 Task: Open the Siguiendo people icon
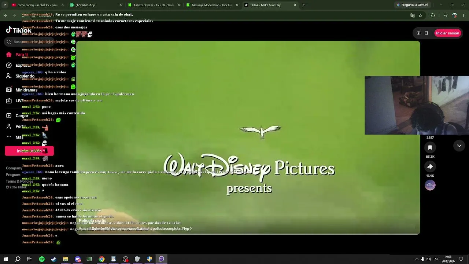(9, 76)
